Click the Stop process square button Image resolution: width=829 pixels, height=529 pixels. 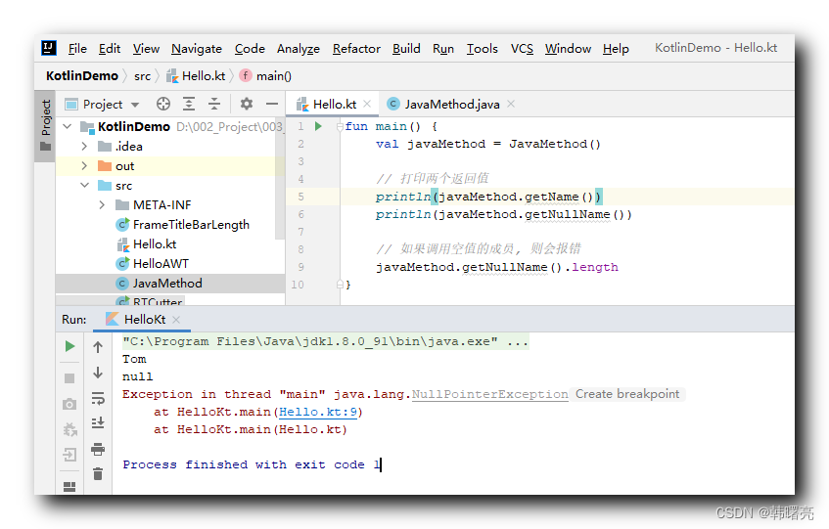coord(69,378)
